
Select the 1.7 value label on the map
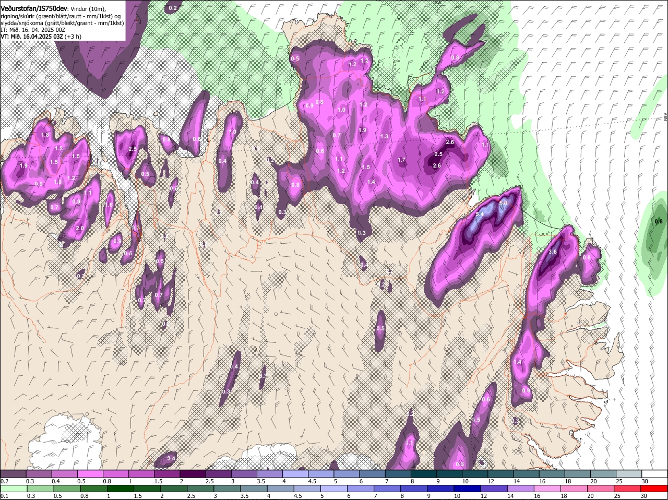pos(401,160)
